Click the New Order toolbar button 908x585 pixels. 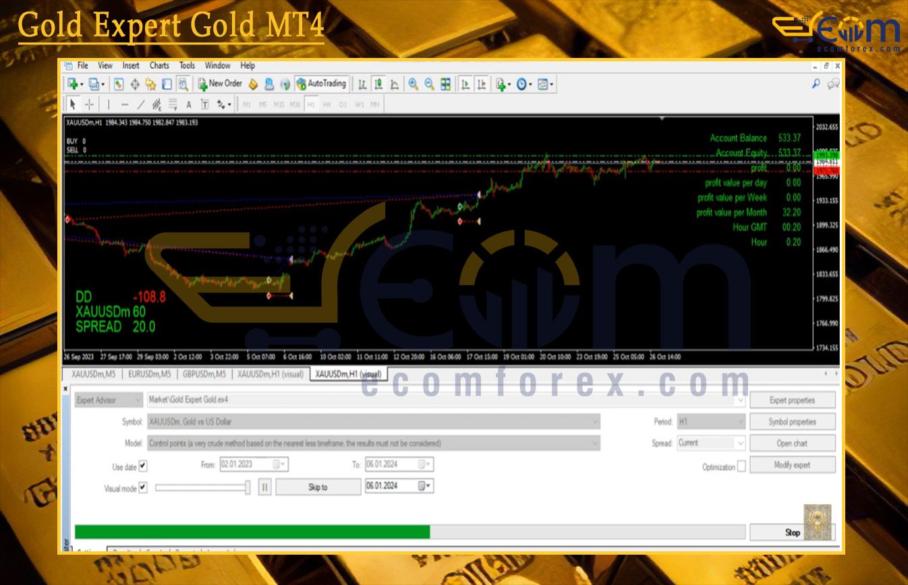coord(220,84)
